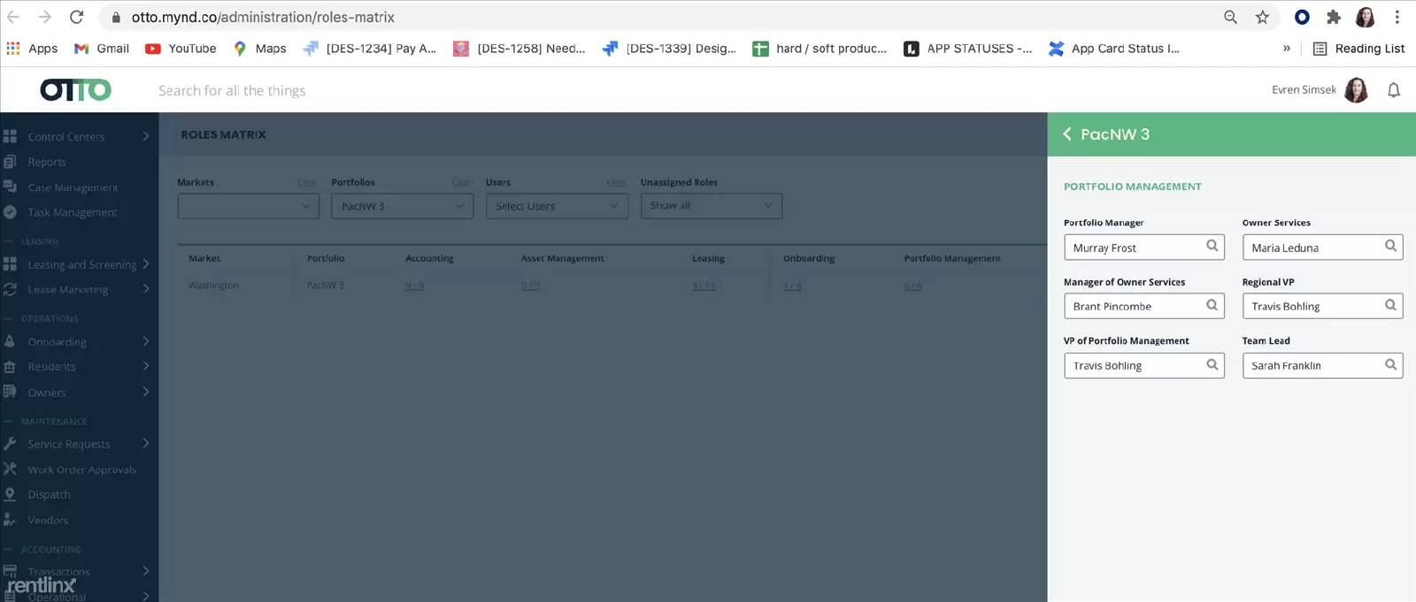Open Evren Simsek profile avatar
The image size is (1416, 602).
click(x=1356, y=90)
